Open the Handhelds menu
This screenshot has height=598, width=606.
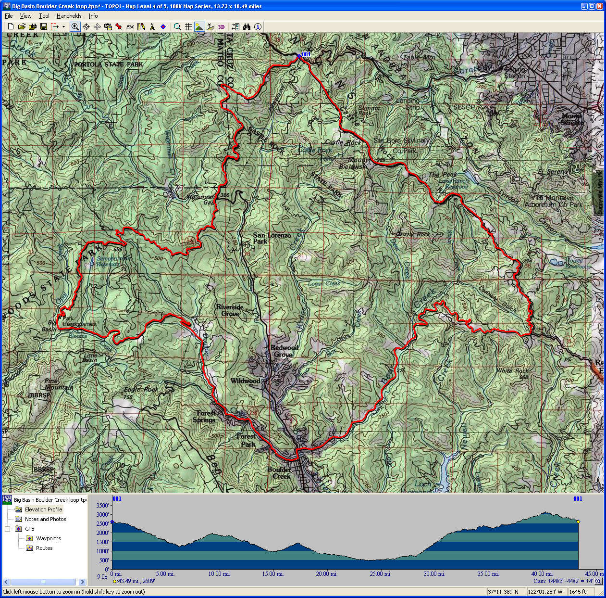[69, 16]
